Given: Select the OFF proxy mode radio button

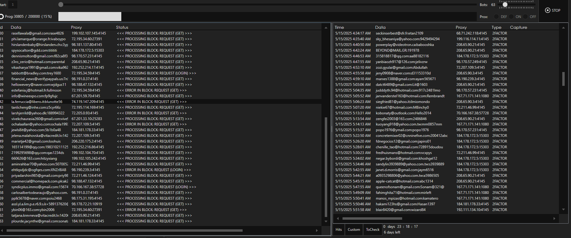Looking at the screenshot, I should (x=526, y=17).
